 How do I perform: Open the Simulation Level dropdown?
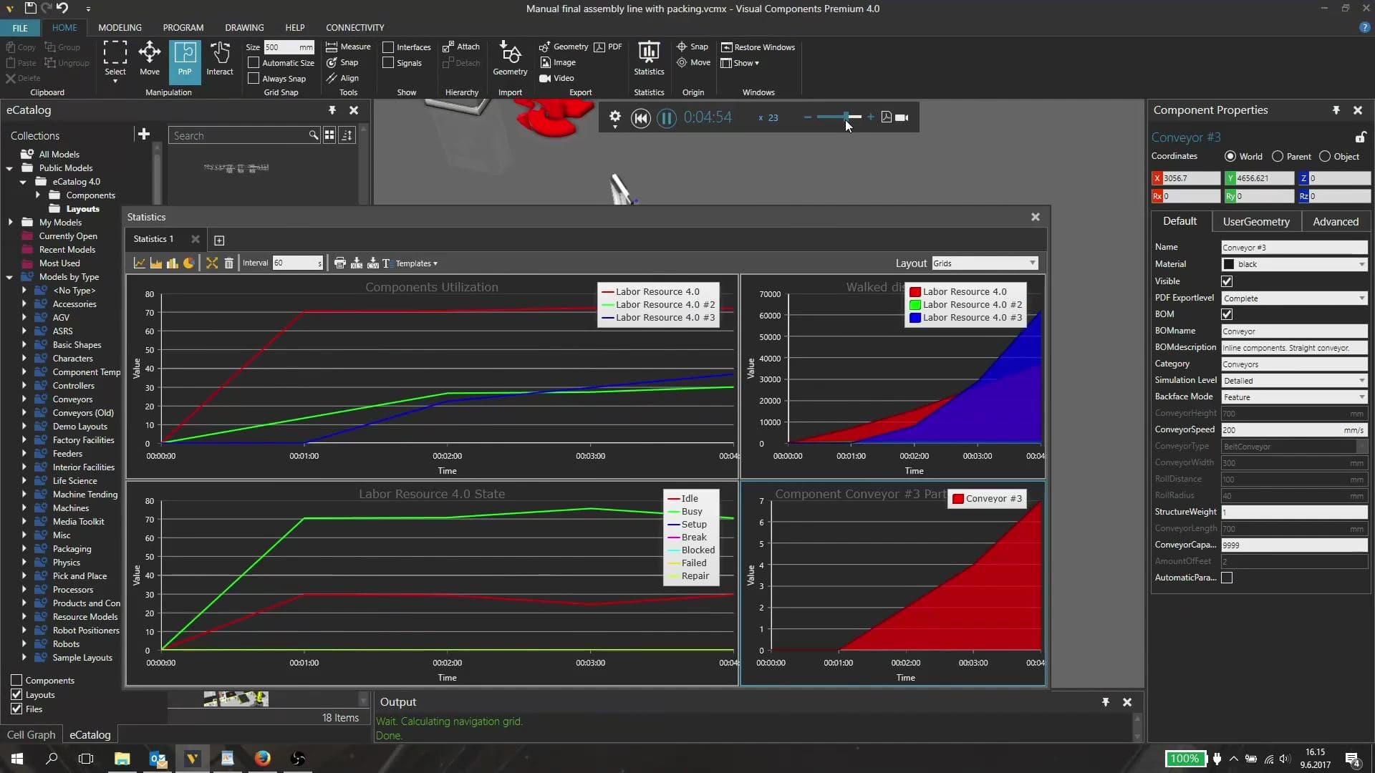click(1294, 381)
